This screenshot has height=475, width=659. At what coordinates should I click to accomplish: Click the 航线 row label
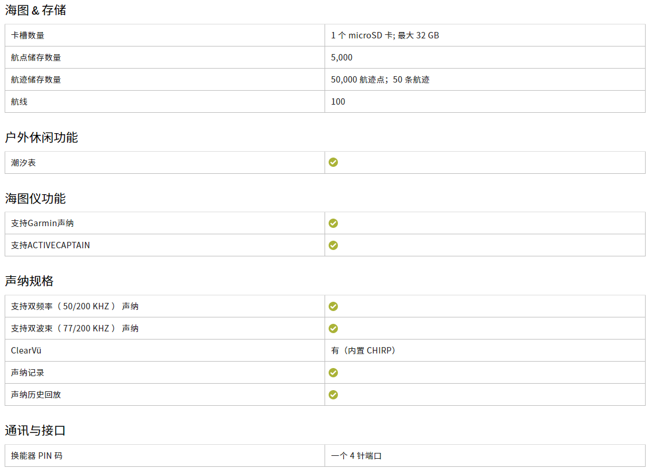coord(19,102)
